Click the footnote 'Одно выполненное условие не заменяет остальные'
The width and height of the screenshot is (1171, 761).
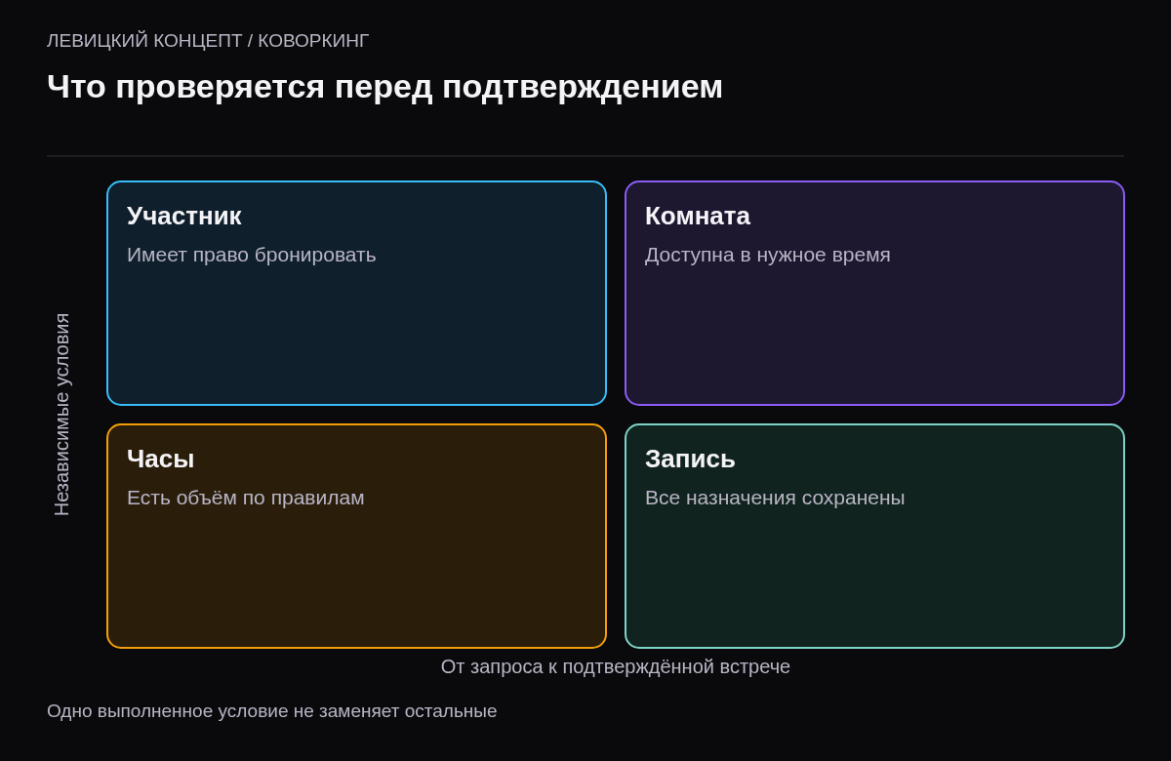pos(272,711)
